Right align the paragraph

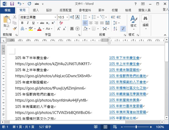96,23
